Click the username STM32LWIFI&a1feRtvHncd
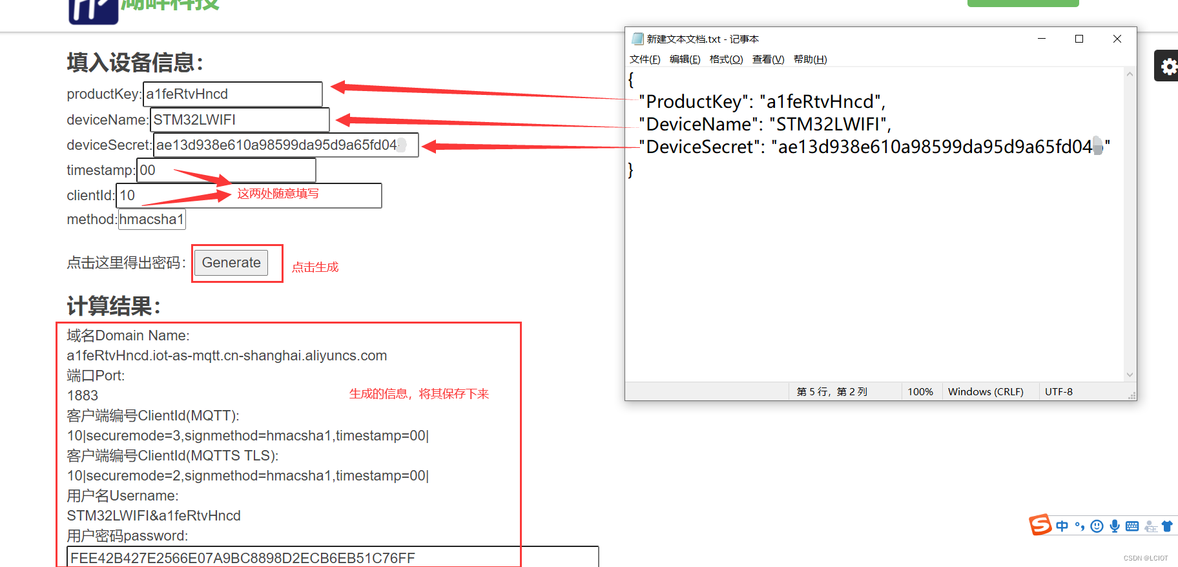The image size is (1178, 567). click(154, 516)
